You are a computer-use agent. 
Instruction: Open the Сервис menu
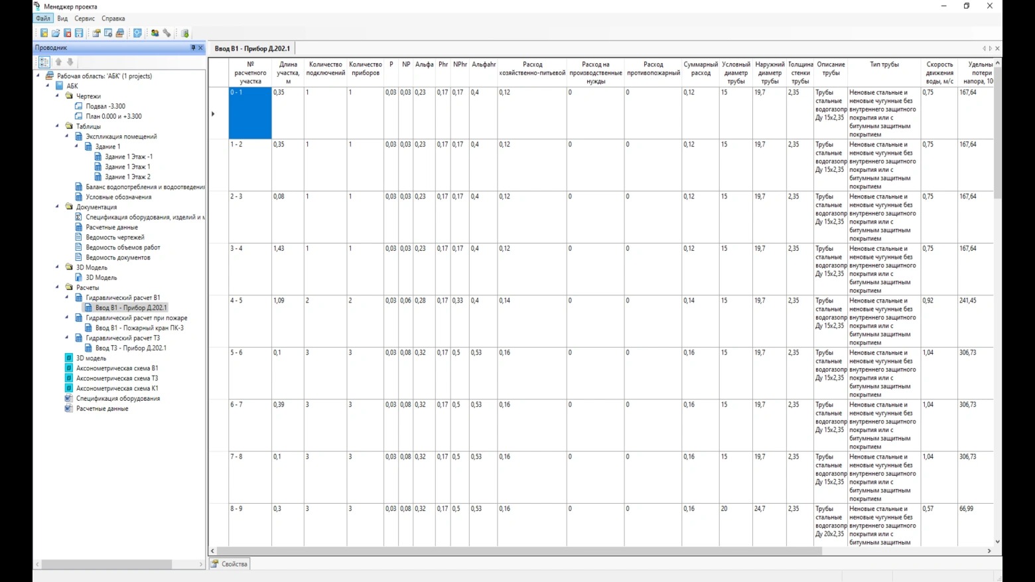coord(84,19)
